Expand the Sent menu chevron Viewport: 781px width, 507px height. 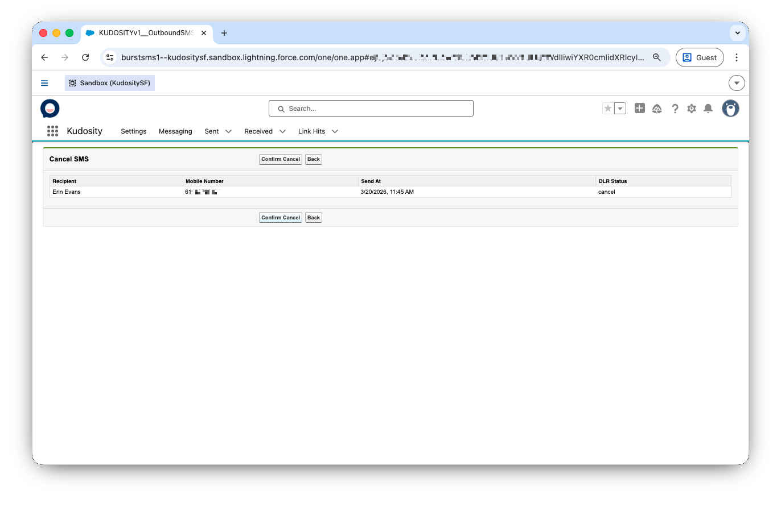point(228,131)
